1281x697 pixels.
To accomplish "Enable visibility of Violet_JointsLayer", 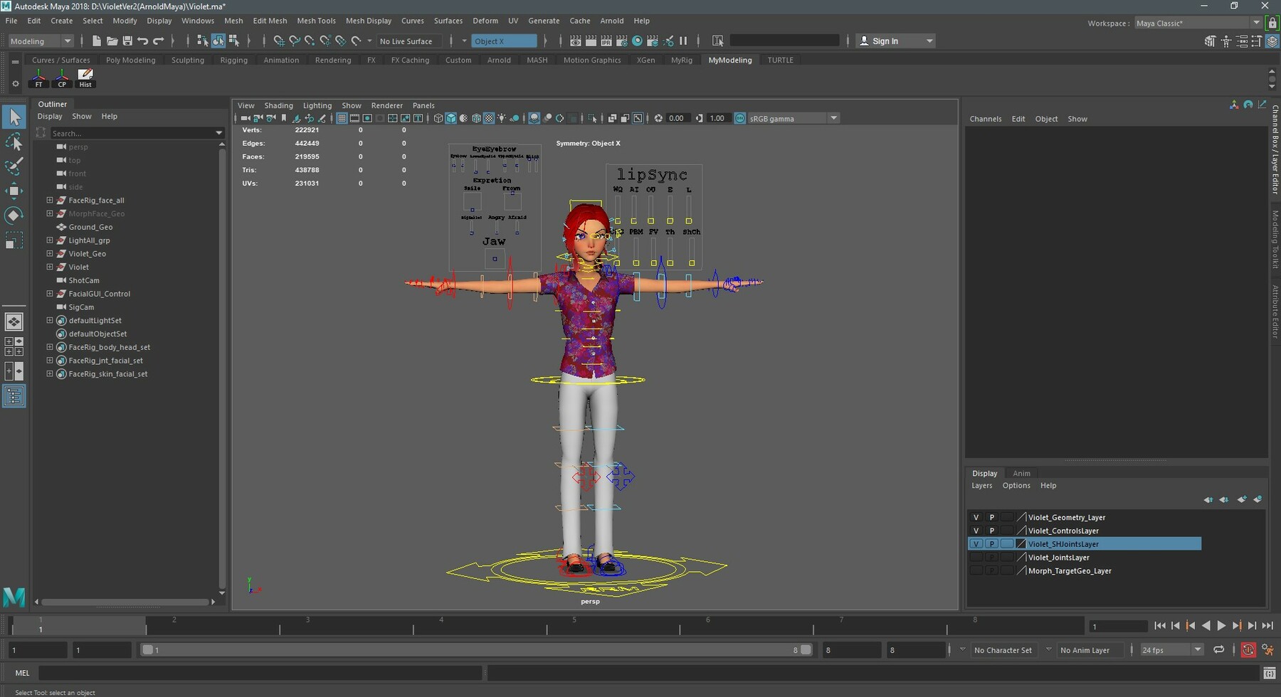I will [976, 558].
